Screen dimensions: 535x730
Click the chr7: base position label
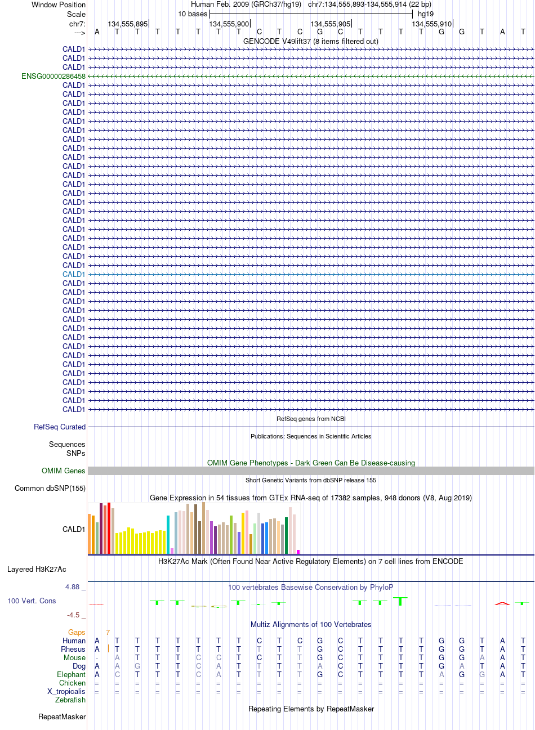click(78, 24)
